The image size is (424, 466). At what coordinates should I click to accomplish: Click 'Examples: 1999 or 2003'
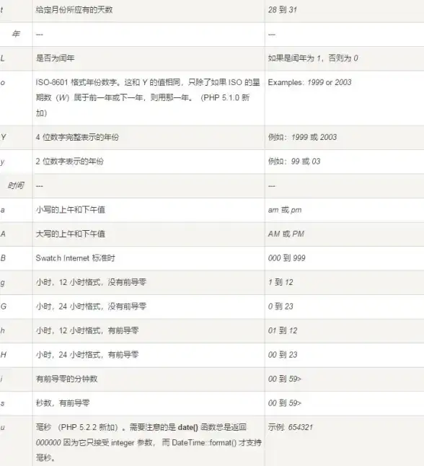(x=309, y=82)
